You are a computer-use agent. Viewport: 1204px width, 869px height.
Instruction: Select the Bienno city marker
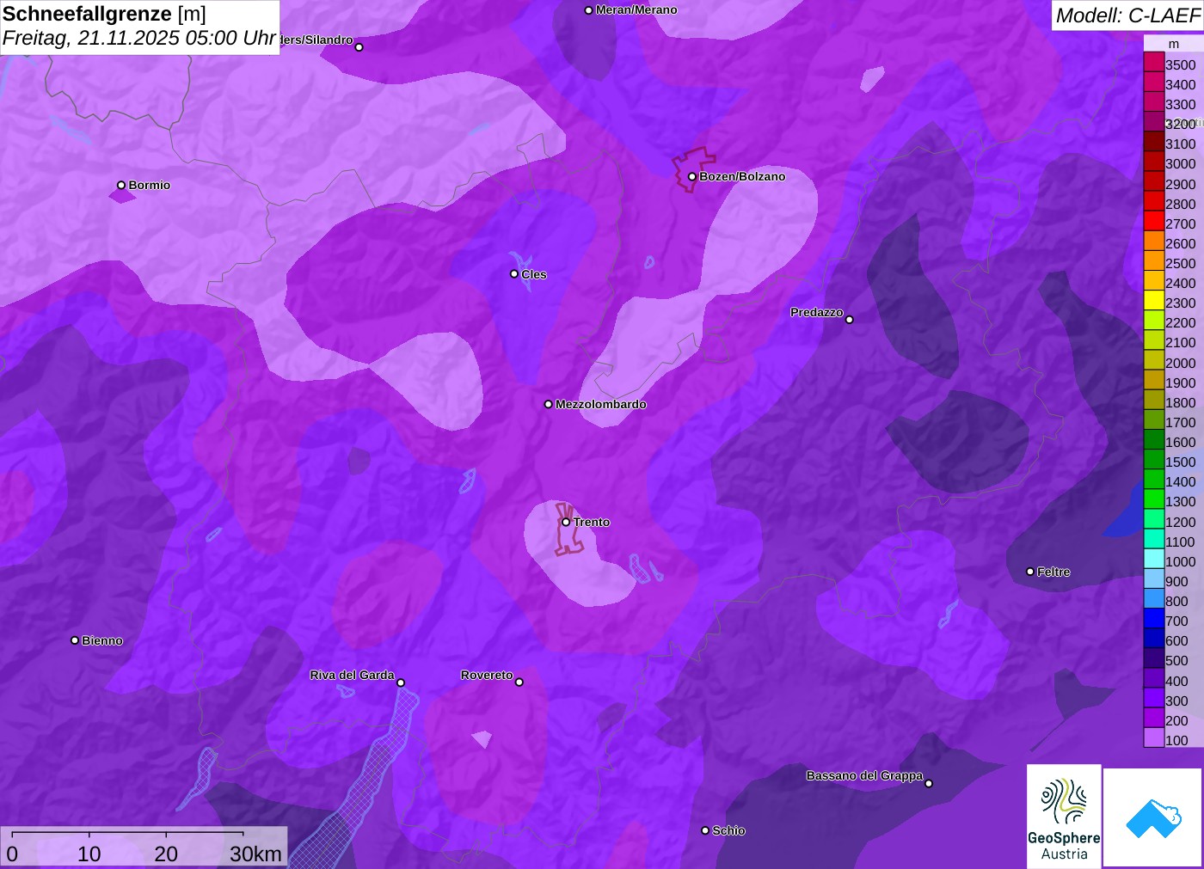[x=75, y=640]
